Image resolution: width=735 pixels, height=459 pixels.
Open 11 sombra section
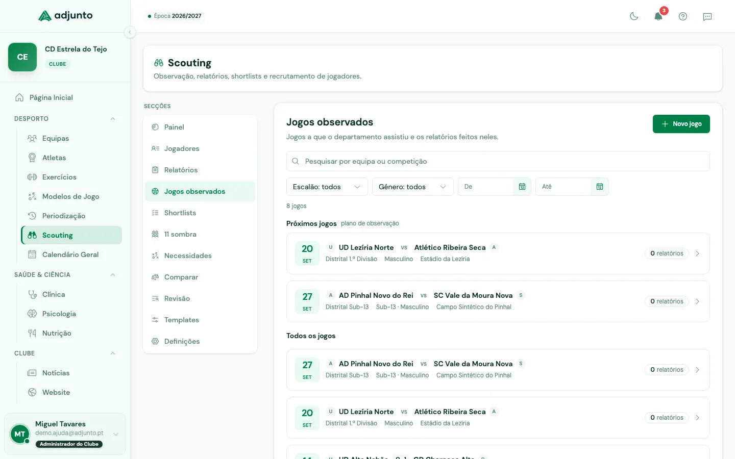200,234
